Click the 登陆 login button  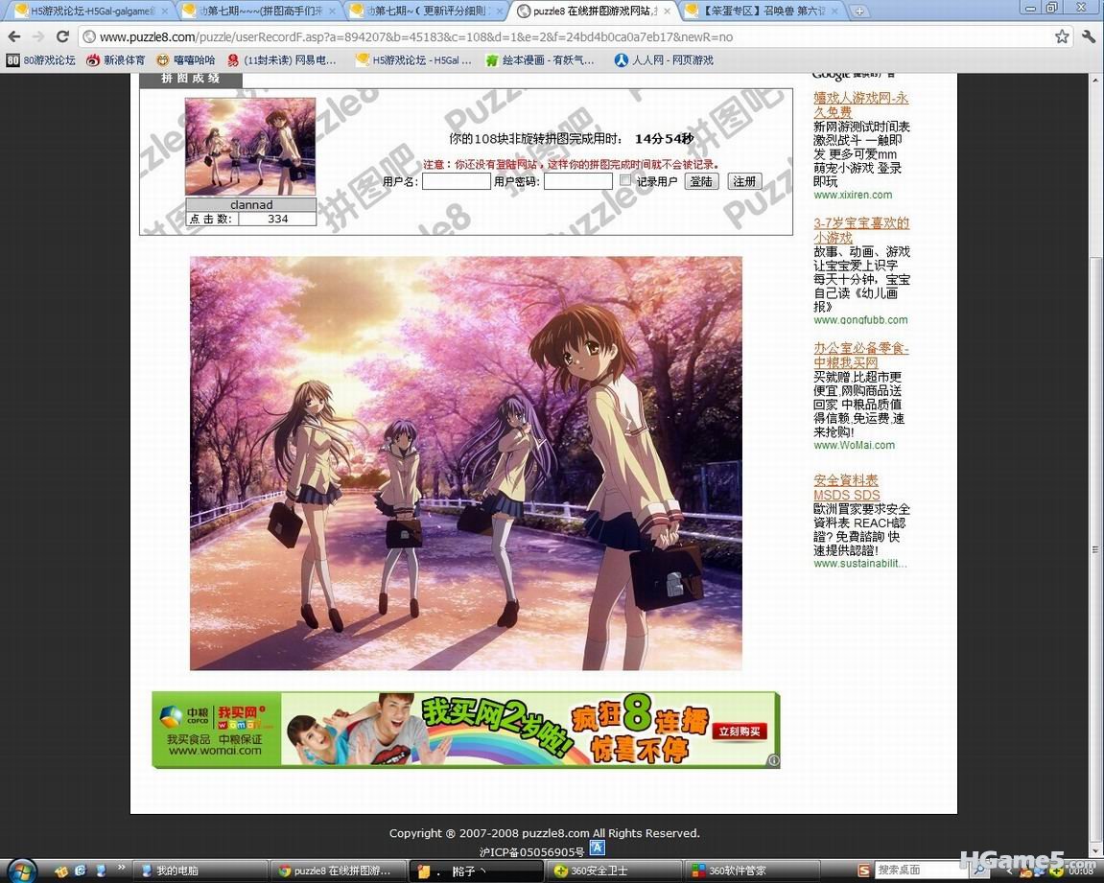click(x=701, y=181)
